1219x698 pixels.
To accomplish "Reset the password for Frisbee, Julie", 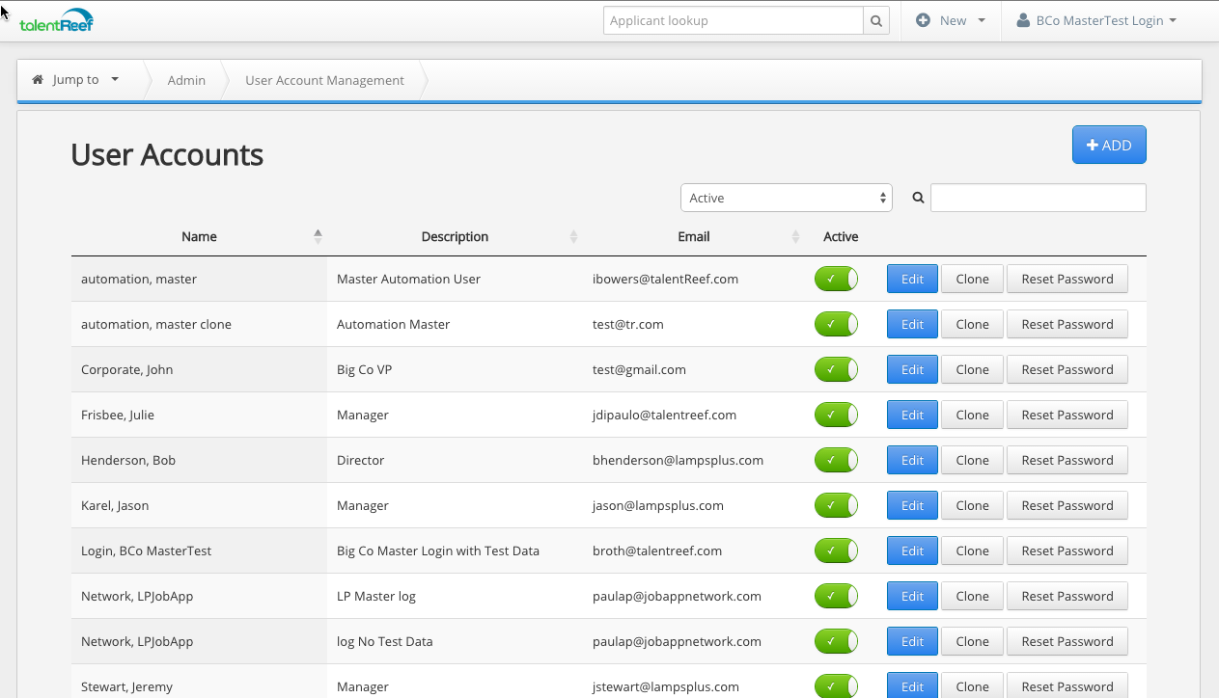I will pos(1067,415).
